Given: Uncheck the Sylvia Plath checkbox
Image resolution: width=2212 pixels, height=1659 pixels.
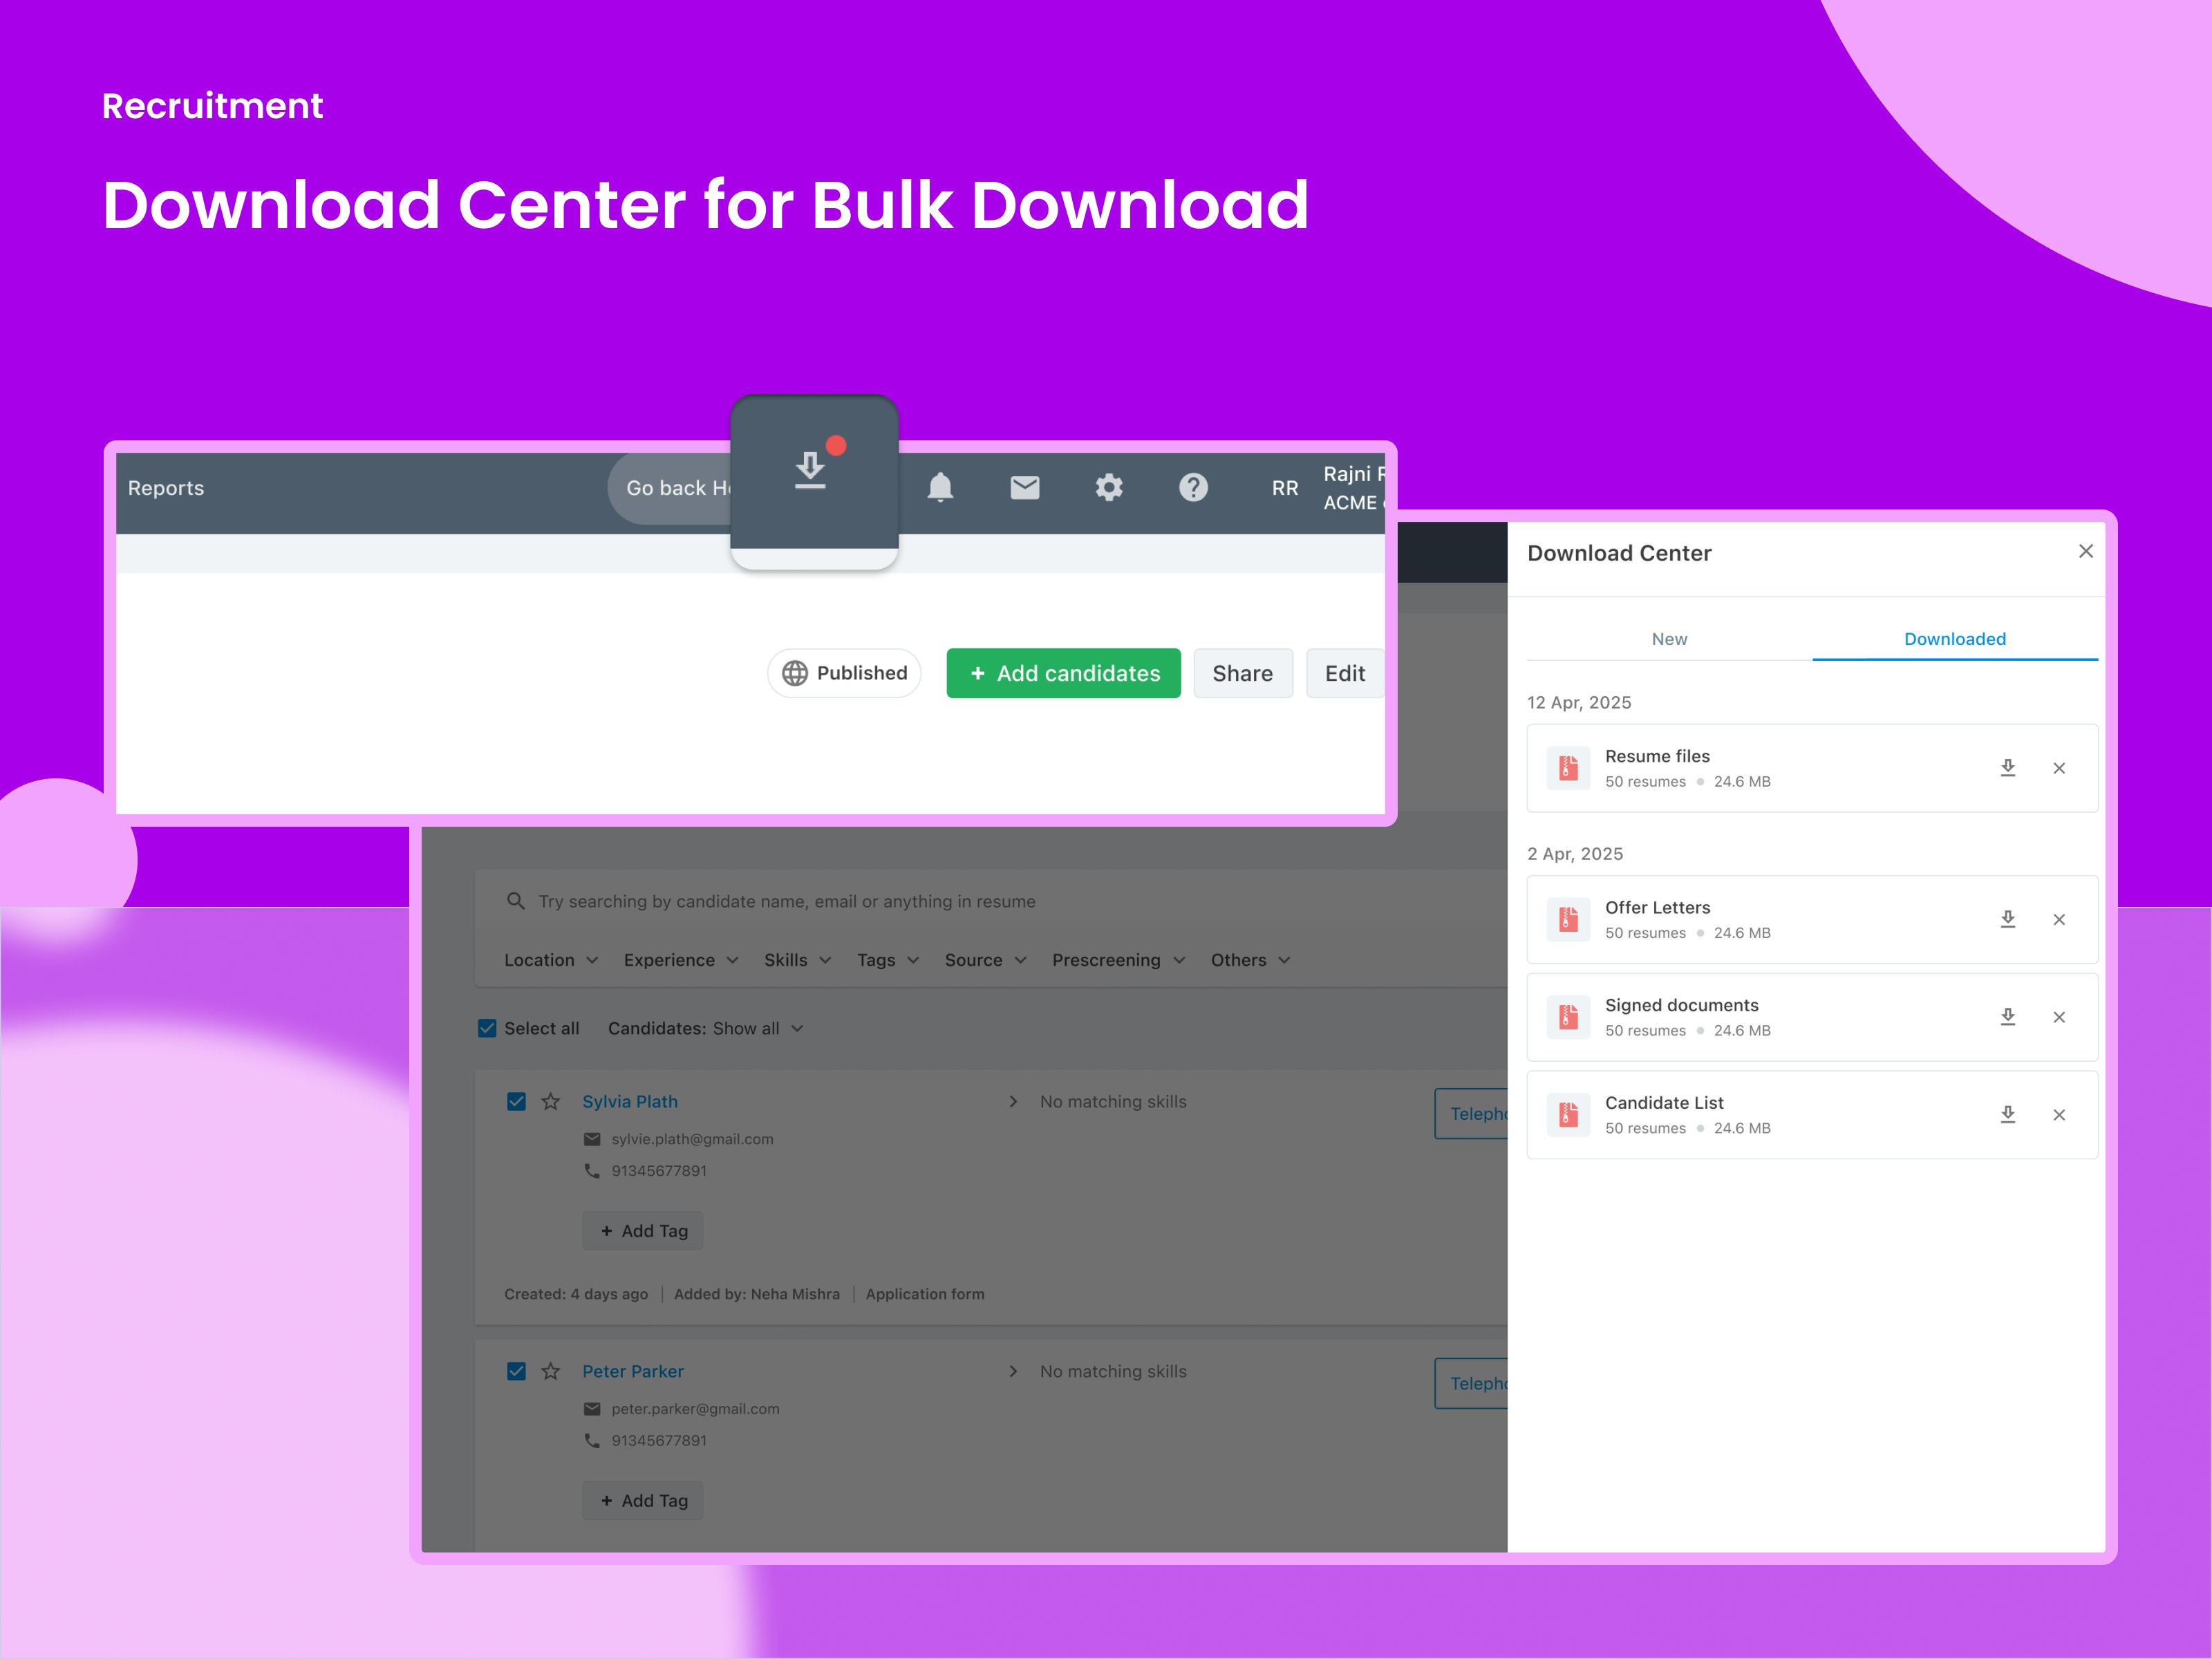Looking at the screenshot, I should point(516,1101).
